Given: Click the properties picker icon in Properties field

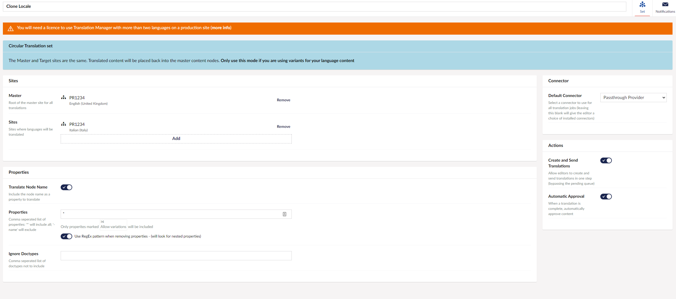Looking at the screenshot, I should (284, 214).
